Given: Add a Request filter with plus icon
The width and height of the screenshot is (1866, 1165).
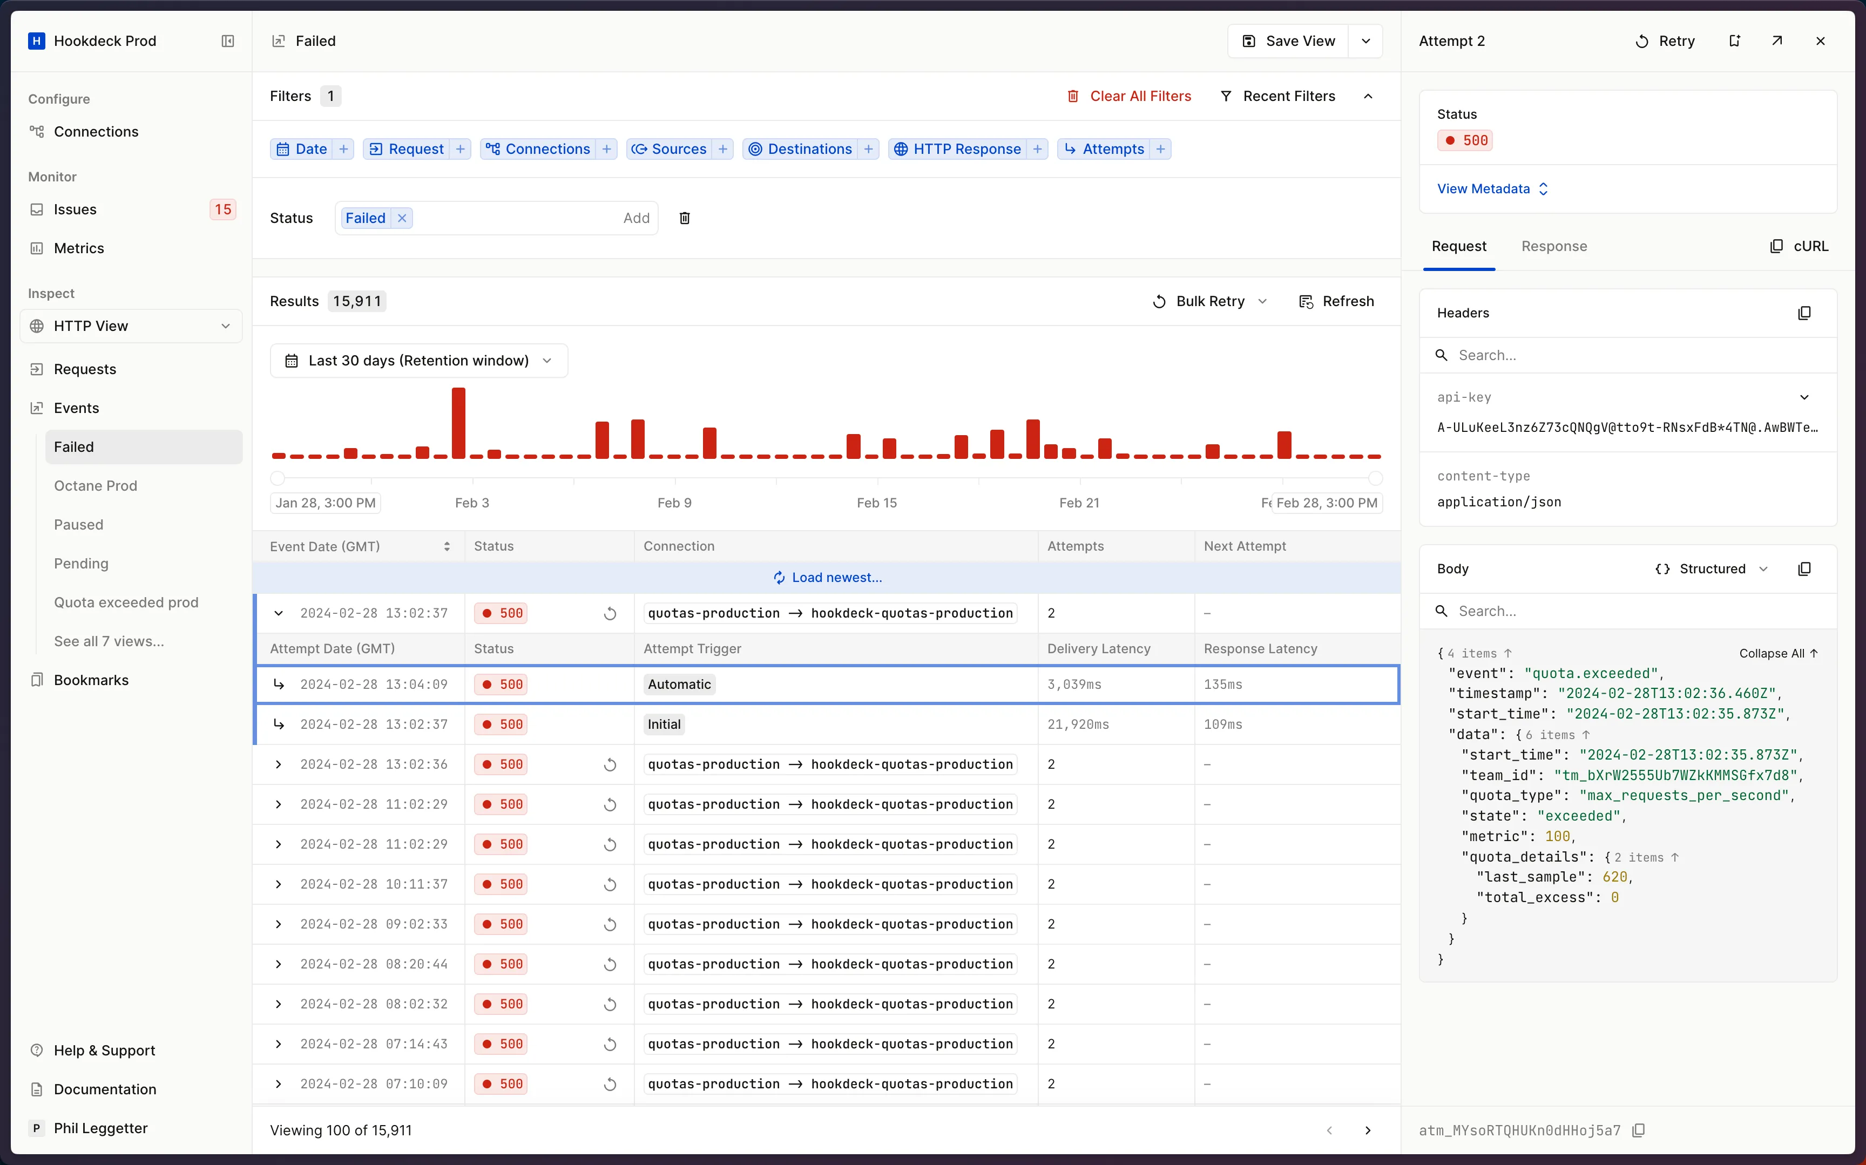Looking at the screenshot, I should (460, 148).
